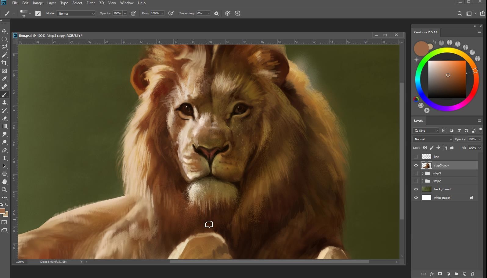Select the Polygon shape tool
487x278 pixels.
[4, 174]
